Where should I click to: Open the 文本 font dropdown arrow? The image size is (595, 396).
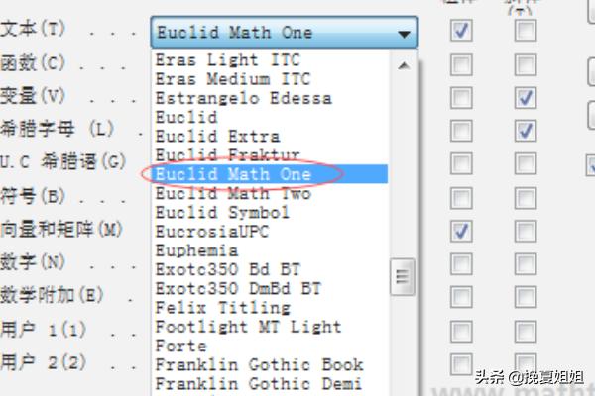[x=403, y=33]
